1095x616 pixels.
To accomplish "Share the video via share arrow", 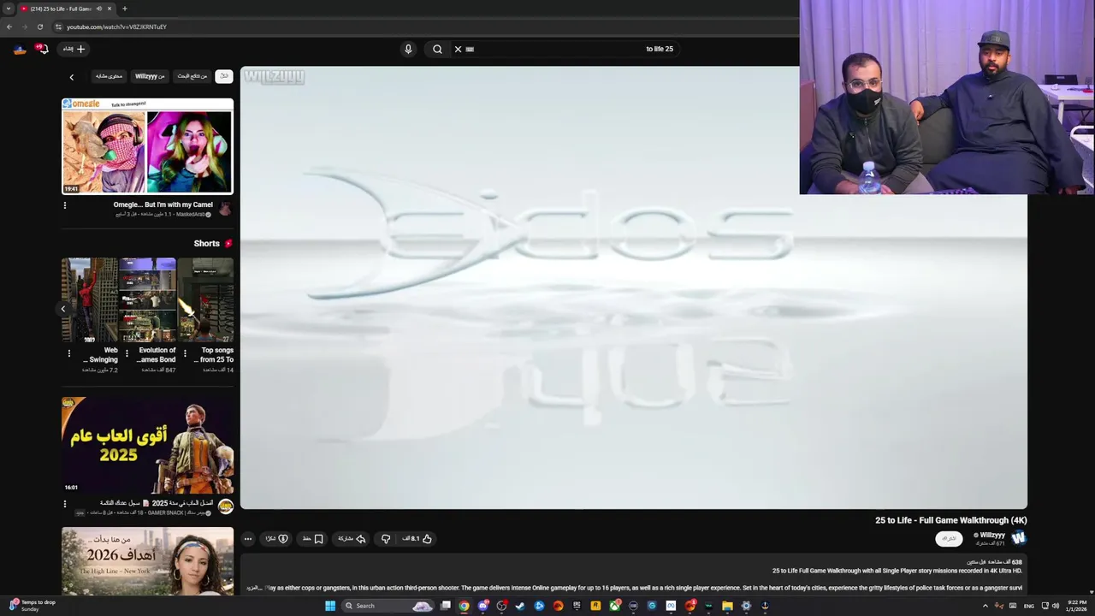I will (x=352, y=538).
